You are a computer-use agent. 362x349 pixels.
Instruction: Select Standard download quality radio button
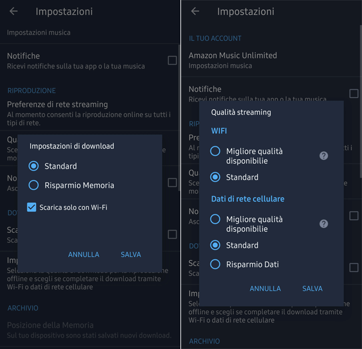coord(34,166)
